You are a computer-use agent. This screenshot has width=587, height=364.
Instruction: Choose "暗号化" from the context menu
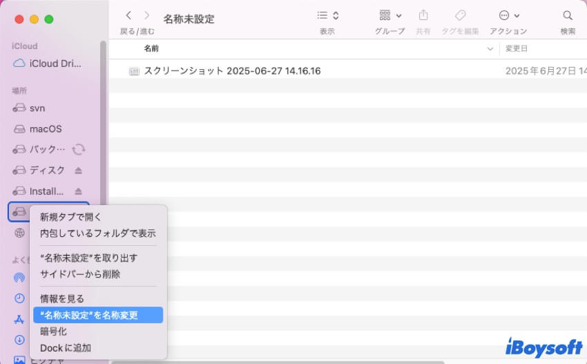coord(53,332)
